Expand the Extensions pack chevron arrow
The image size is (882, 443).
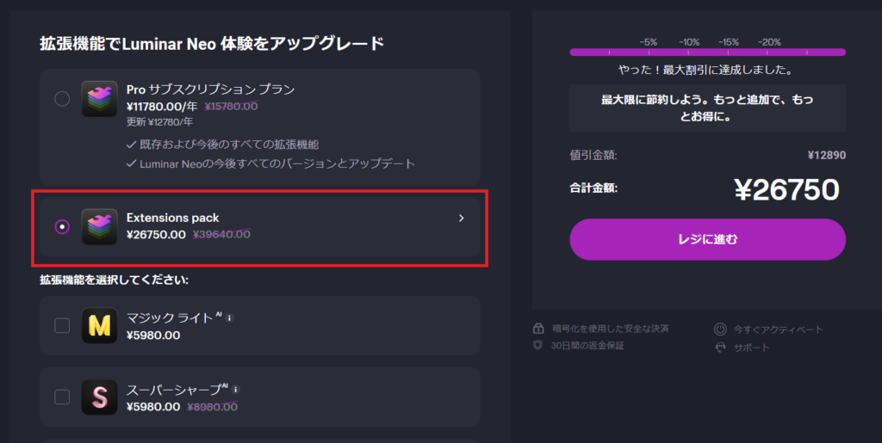[x=462, y=218]
